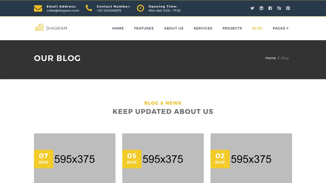Click the yellow clock icon
Image resolution: width=326 pixels, height=183 pixels.
(x=140, y=8)
